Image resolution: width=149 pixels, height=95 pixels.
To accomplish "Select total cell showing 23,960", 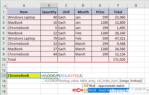I will (118, 17).
